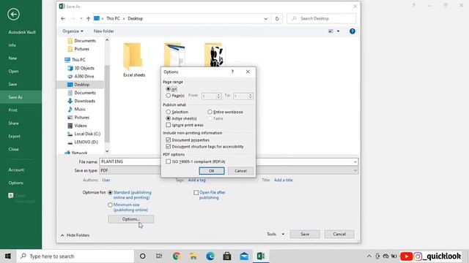
Task: Toggle Ignore print areas checkbox
Action: click(x=169, y=125)
